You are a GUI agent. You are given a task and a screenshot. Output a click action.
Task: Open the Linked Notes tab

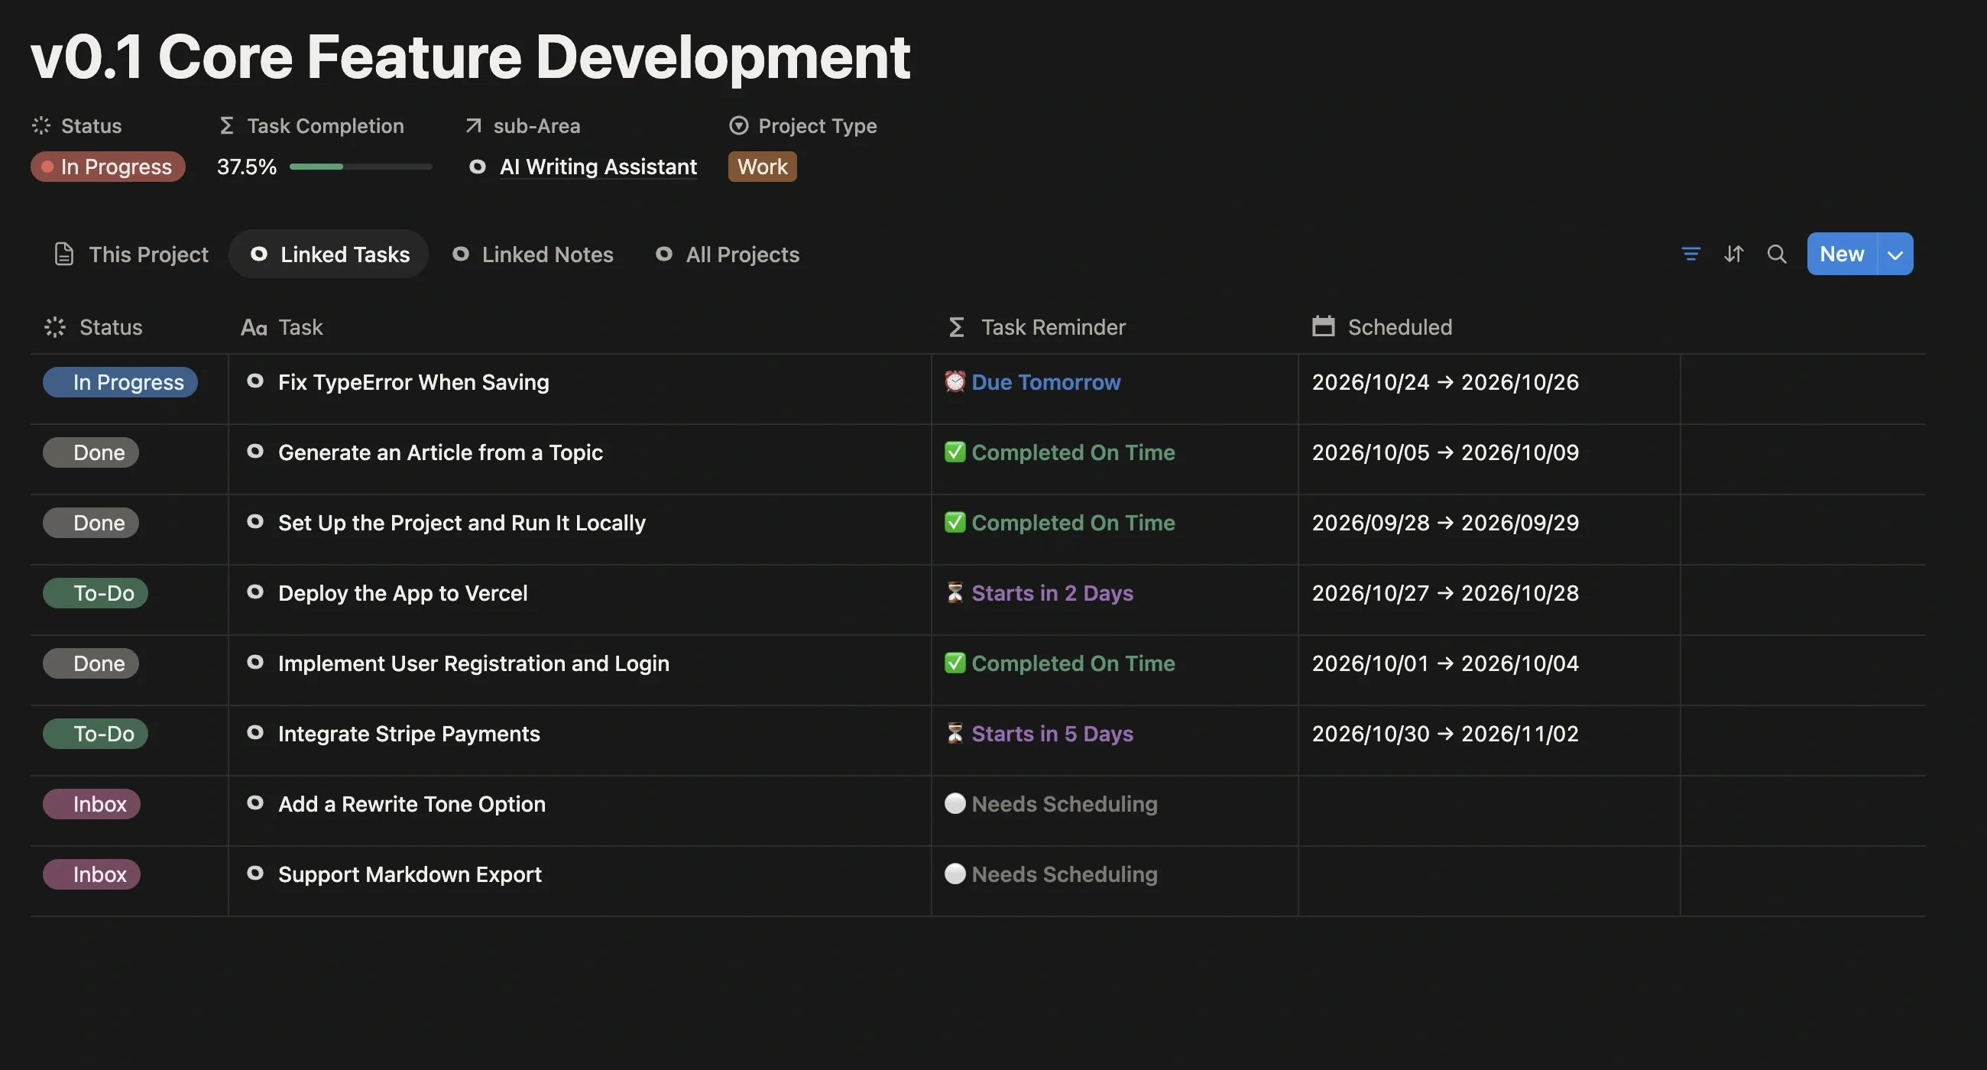click(532, 254)
